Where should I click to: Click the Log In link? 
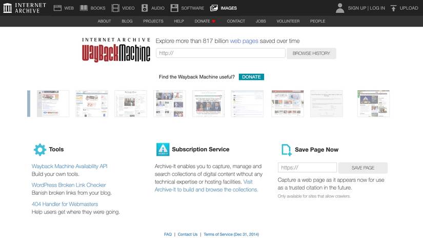click(377, 8)
